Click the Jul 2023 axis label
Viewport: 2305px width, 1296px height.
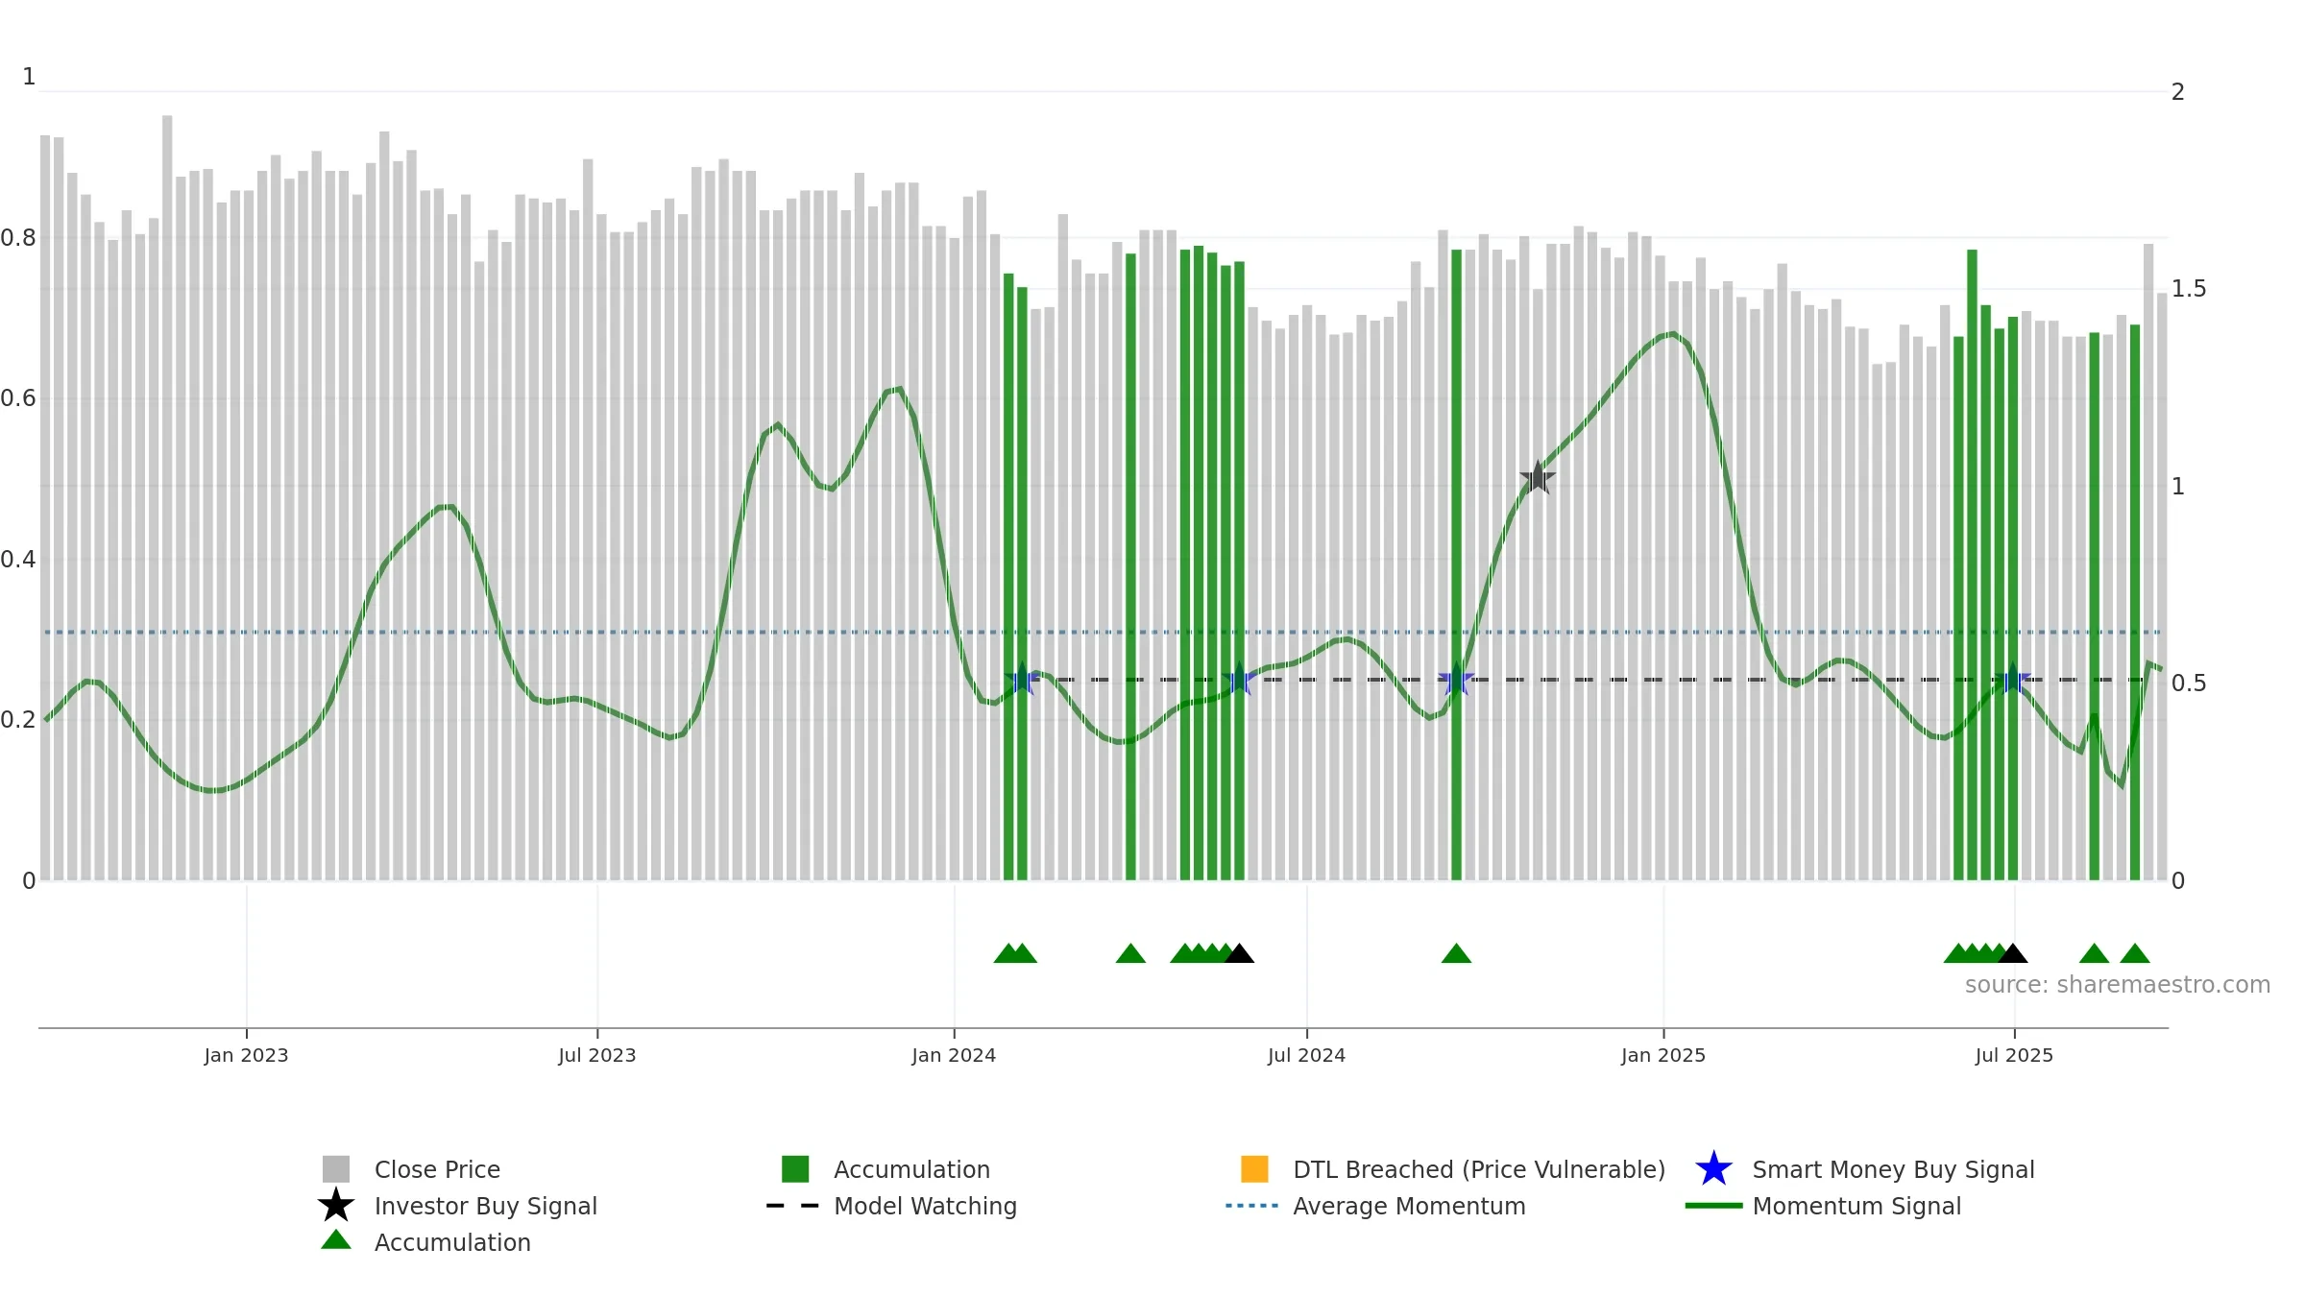[597, 1056]
